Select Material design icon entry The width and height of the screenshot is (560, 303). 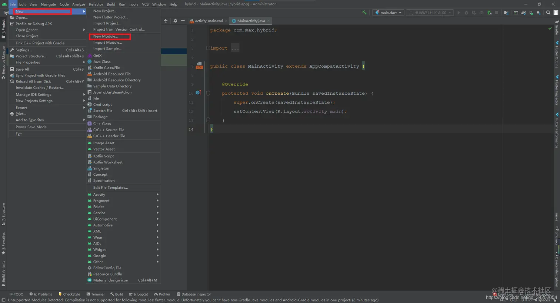point(123,280)
